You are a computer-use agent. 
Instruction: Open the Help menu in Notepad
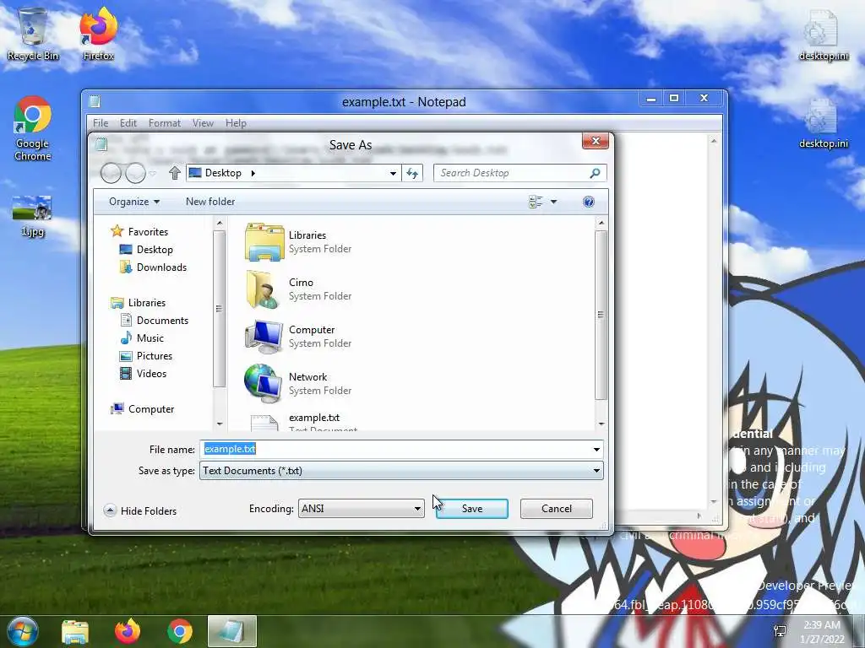click(236, 123)
